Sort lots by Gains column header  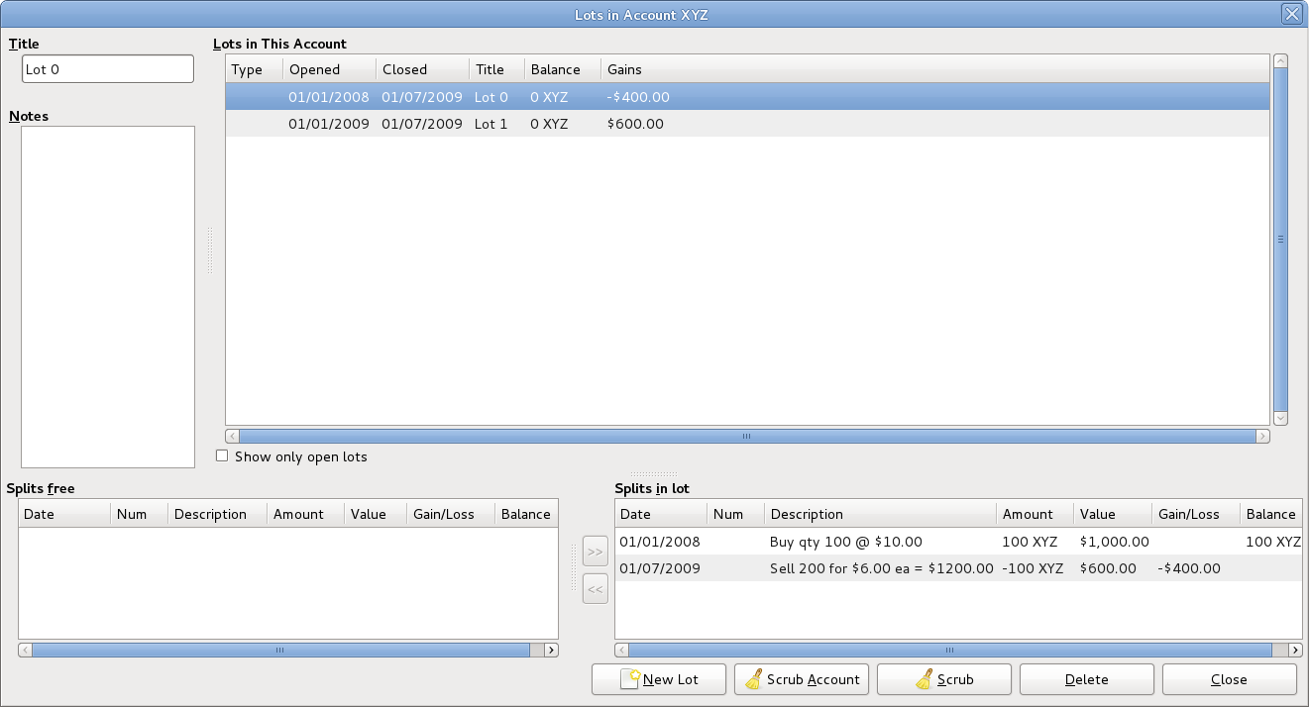[x=624, y=69]
